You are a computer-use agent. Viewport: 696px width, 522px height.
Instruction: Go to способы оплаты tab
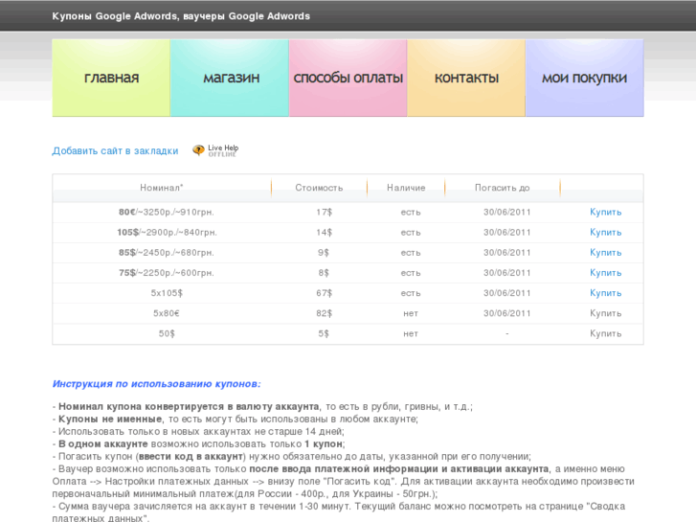(348, 79)
